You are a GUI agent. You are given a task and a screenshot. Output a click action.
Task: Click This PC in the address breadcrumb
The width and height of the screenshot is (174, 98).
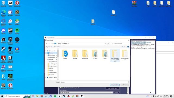pyautogui.click(x=60, y=44)
